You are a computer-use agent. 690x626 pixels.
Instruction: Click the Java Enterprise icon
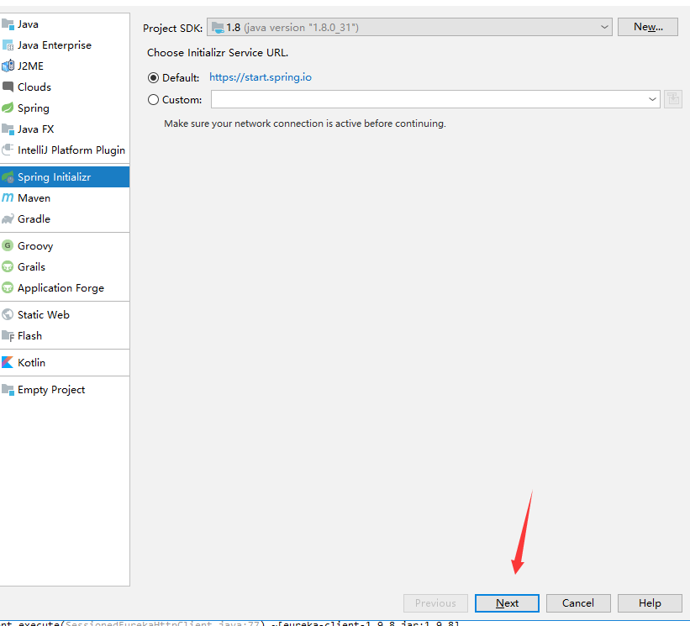tap(8, 45)
